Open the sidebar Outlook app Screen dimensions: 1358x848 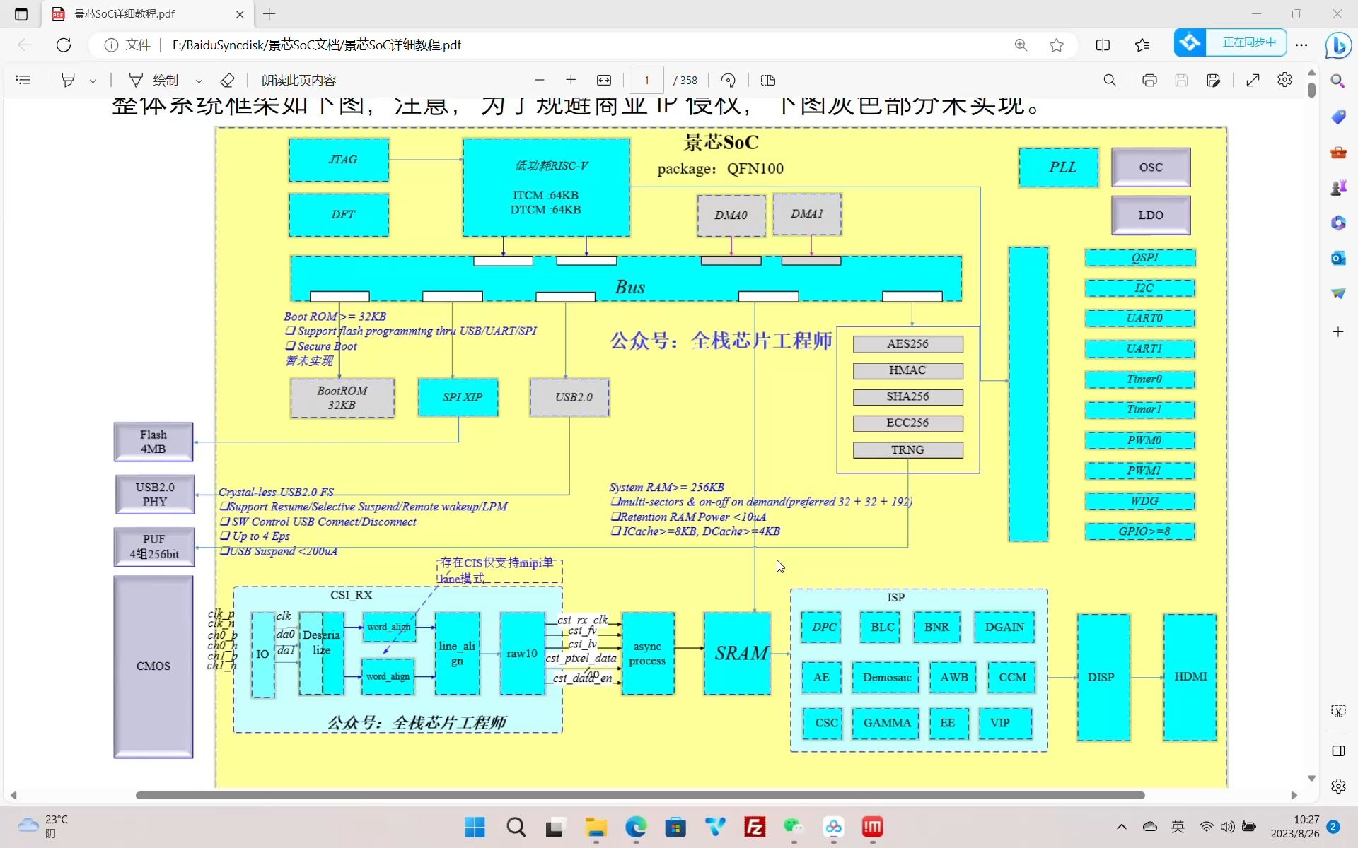[1338, 258]
